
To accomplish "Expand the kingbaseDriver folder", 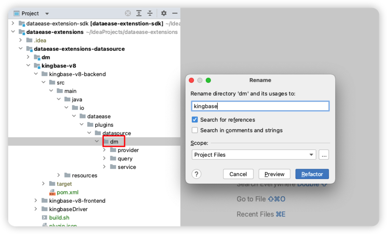I will tap(36, 209).
